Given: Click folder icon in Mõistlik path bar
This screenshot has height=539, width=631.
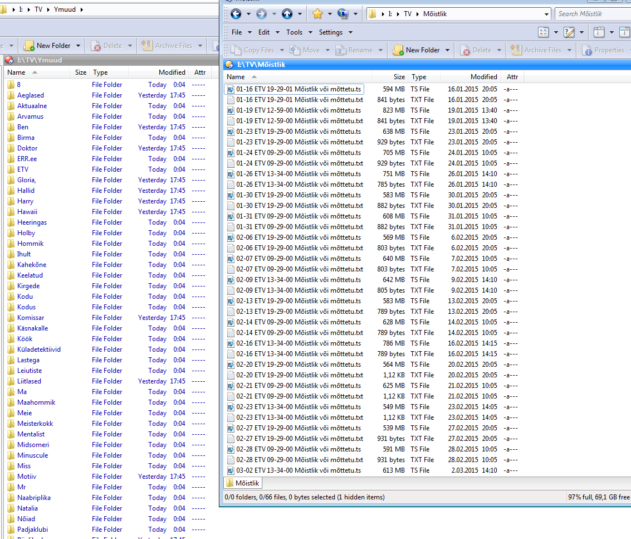Looking at the screenshot, I should [373, 14].
